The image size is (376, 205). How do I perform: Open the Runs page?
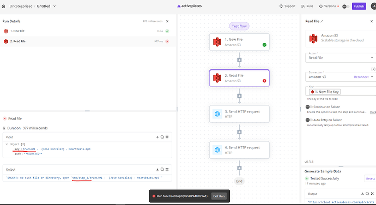(x=307, y=6)
